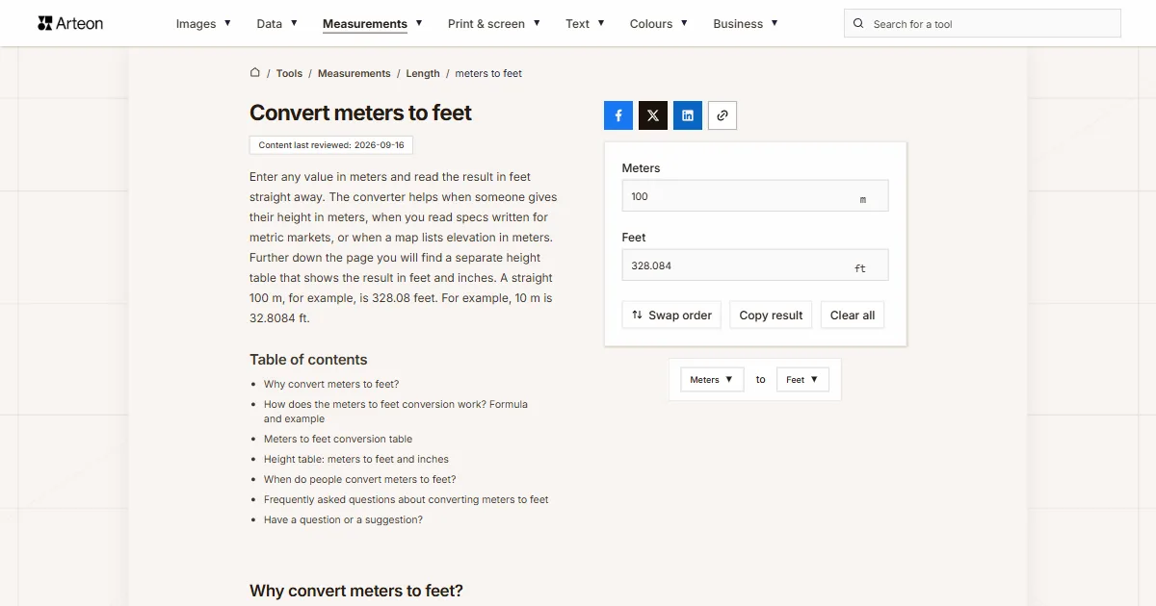Image resolution: width=1156 pixels, height=606 pixels.
Task: Focus the Search for a tool box
Action: (983, 24)
